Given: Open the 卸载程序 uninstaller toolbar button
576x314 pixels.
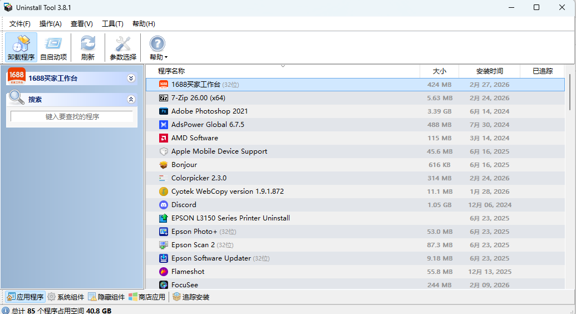Looking at the screenshot, I should 21,47.
